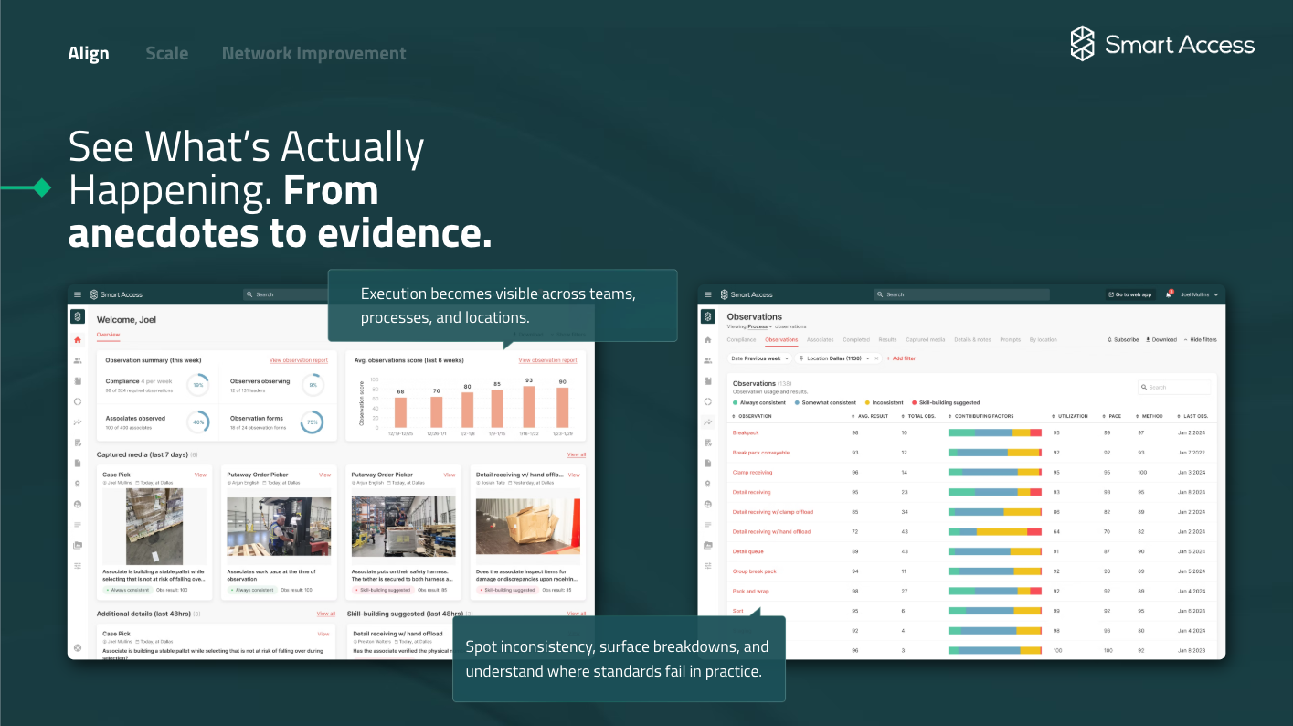
Task: Click the Compliance 19% progress ring
Action: coord(197,385)
